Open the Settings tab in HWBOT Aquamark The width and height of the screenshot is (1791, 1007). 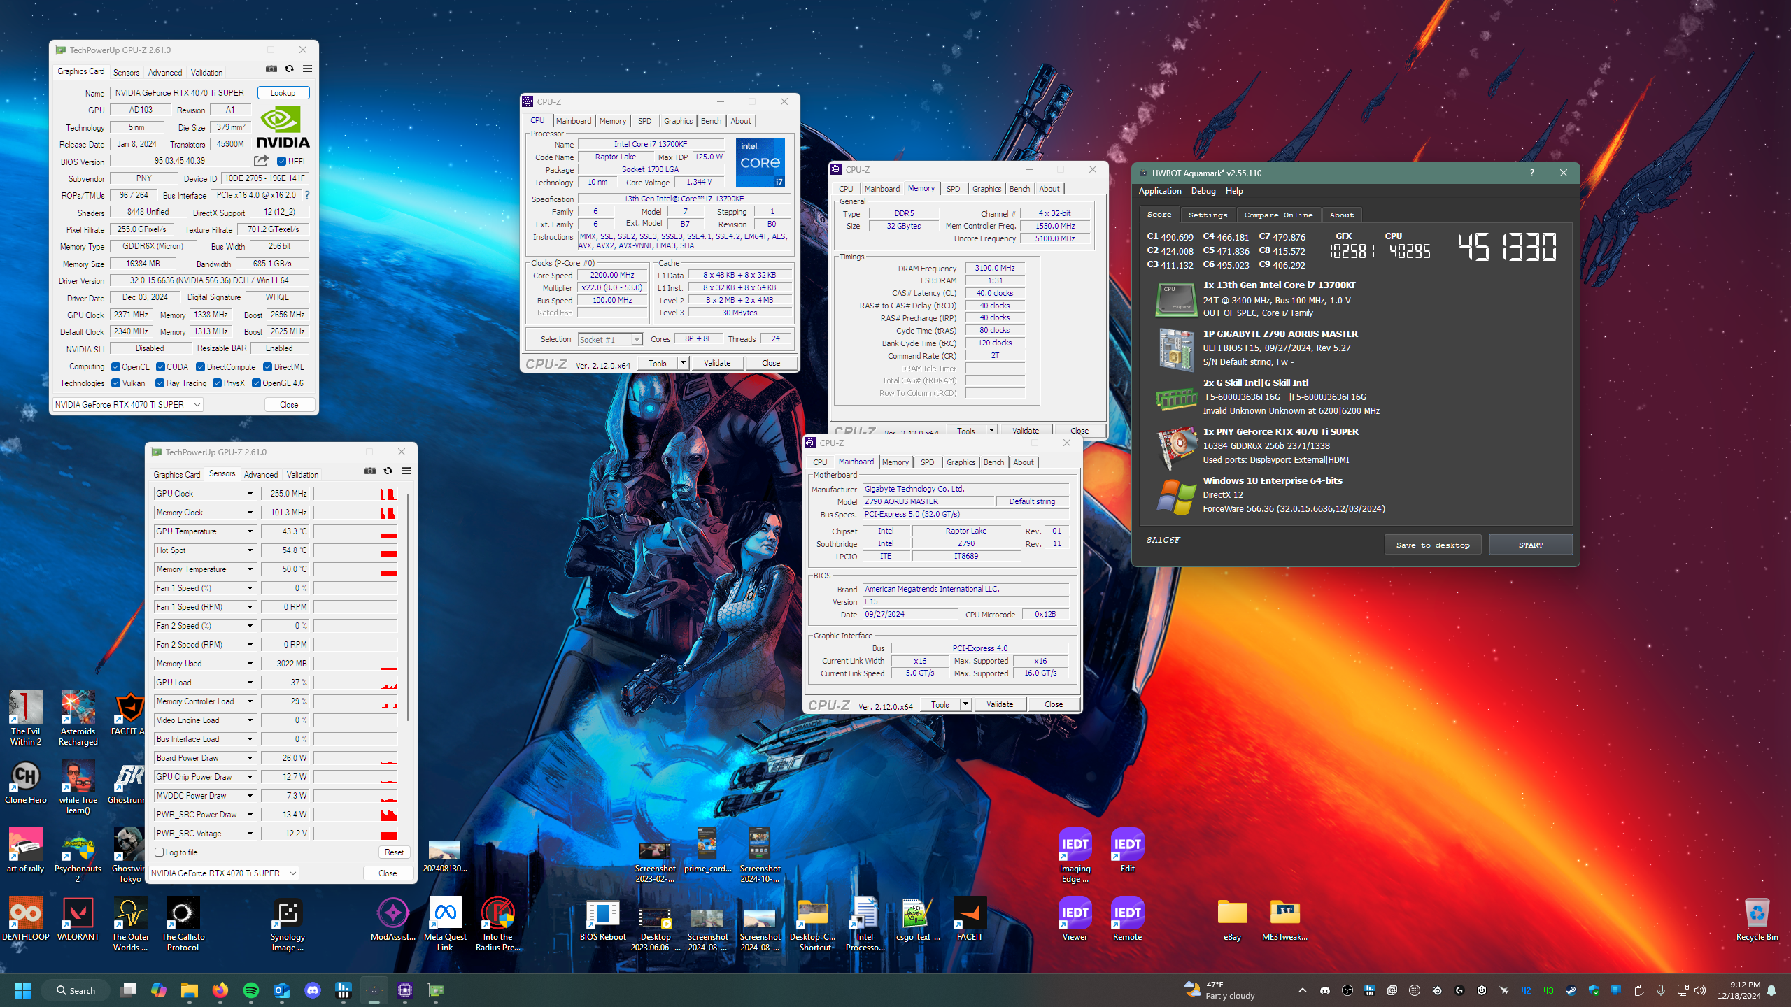point(1208,215)
